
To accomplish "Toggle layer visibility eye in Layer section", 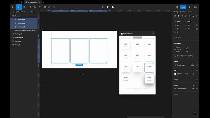I will (197, 65).
